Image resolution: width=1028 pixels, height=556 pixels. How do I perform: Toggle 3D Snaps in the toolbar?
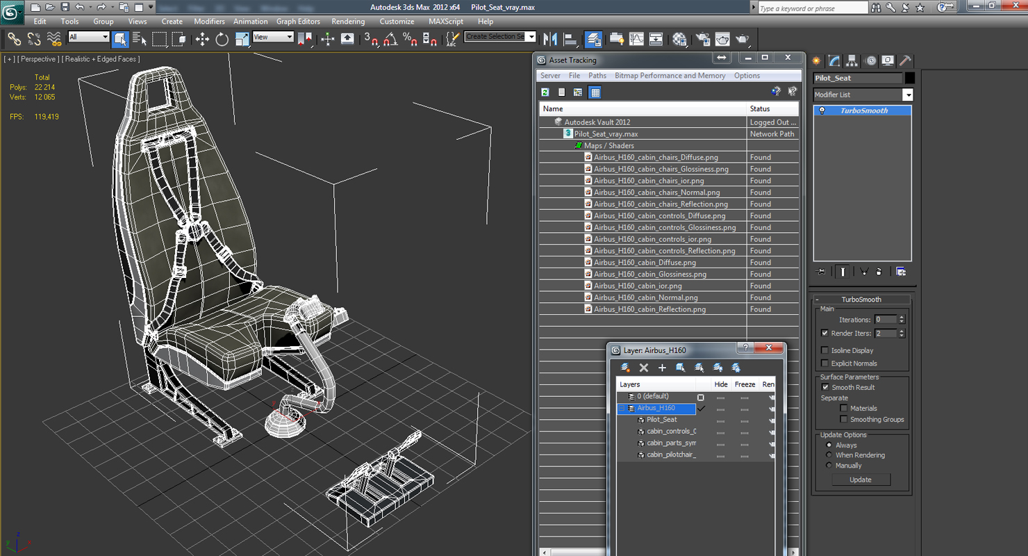point(371,39)
